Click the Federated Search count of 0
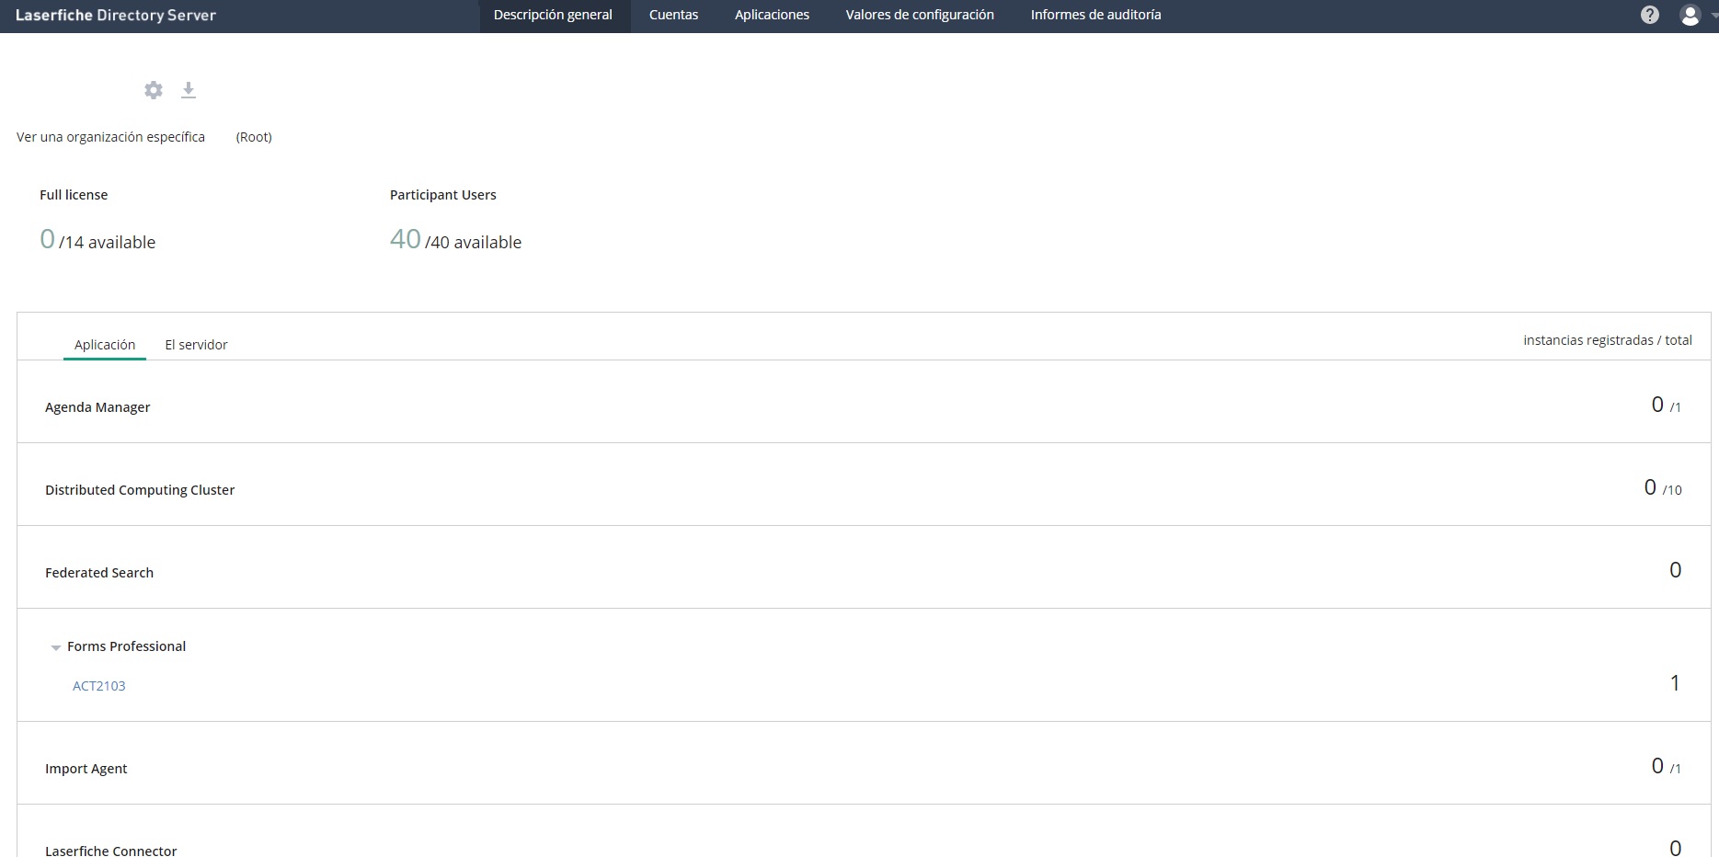 pos(1675,570)
